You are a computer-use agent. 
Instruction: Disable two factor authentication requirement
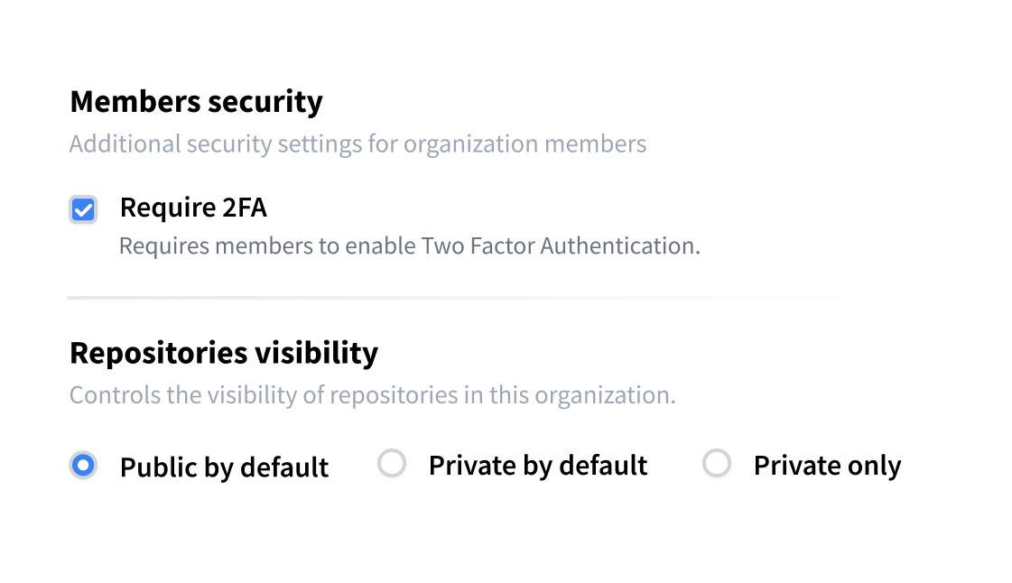(83, 208)
